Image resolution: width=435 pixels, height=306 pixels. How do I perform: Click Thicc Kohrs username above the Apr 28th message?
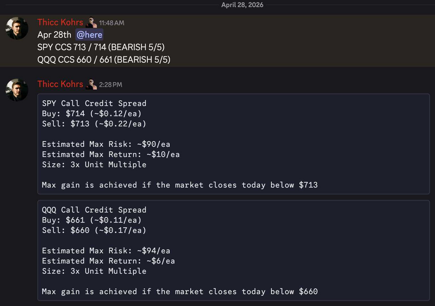click(x=60, y=22)
